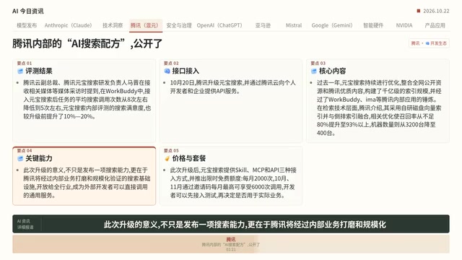Select the 技术洞察 tab

coord(113,25)
